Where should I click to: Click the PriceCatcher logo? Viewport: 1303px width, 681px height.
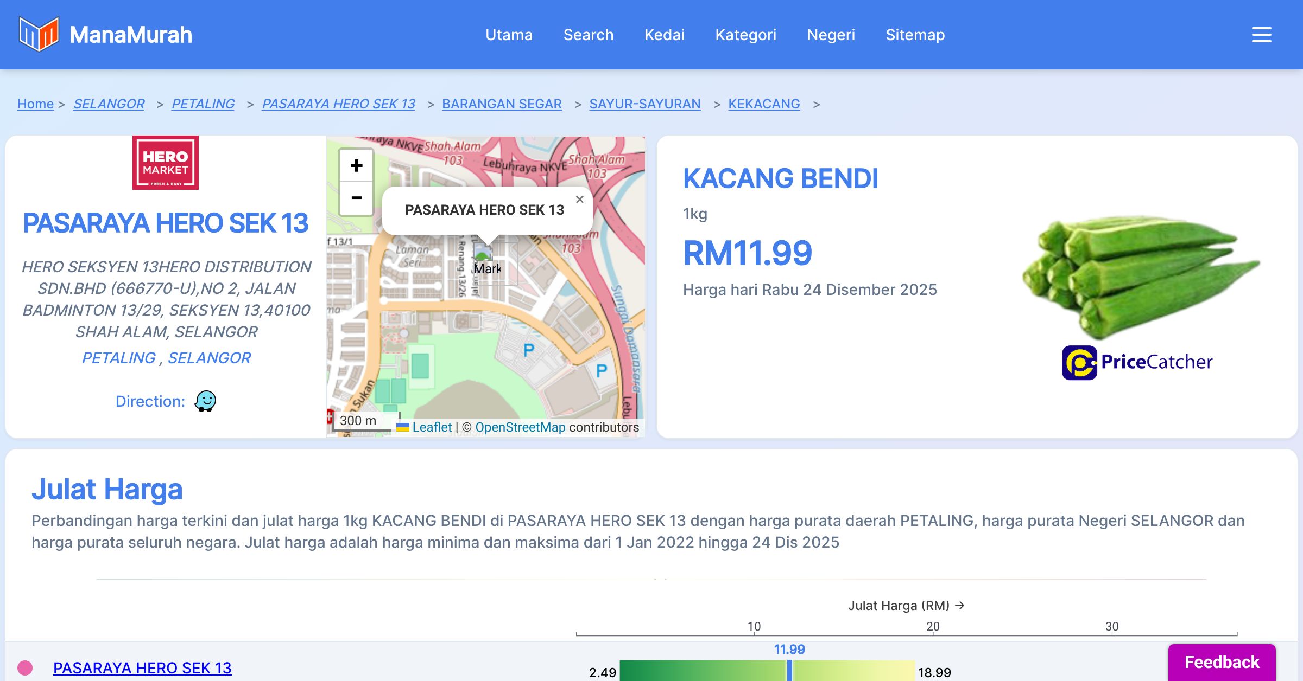[1137, 362]
